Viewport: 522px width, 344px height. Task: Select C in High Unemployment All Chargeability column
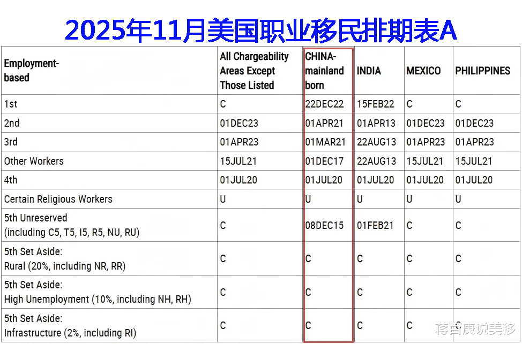[223, 292]
